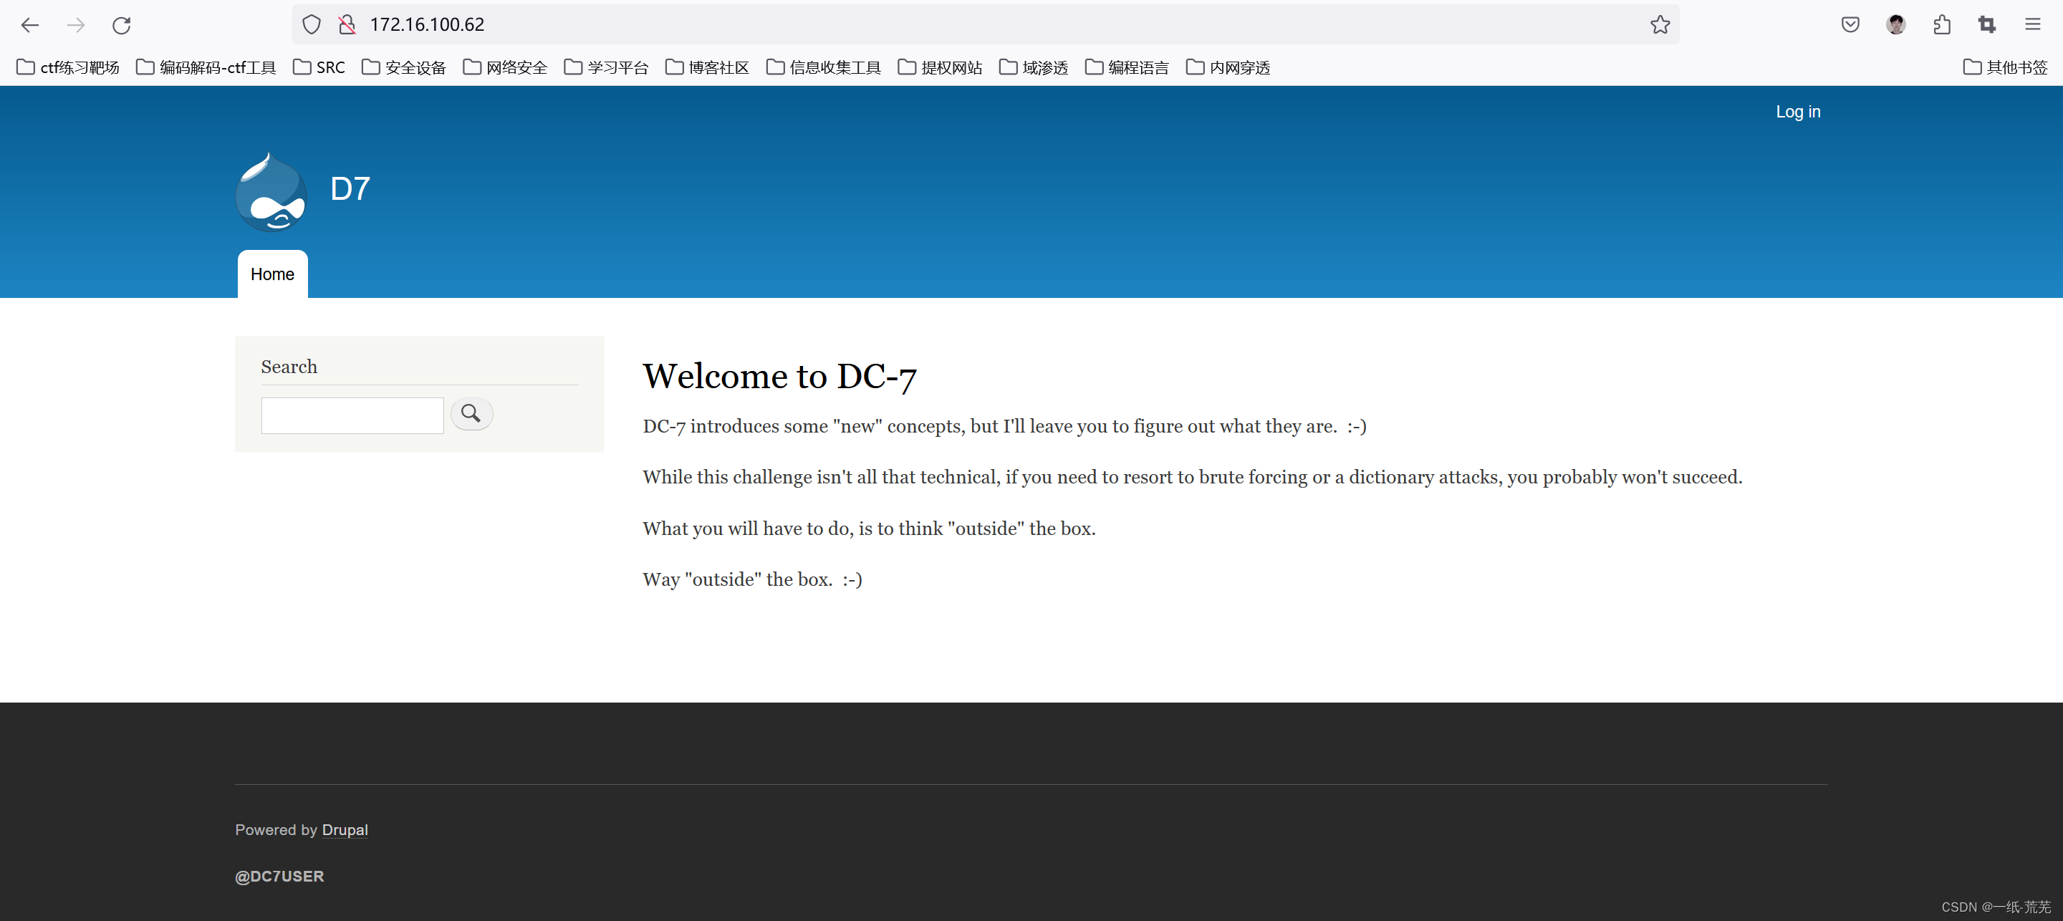Open the Firefox account avatar

tap(1895, 25)
